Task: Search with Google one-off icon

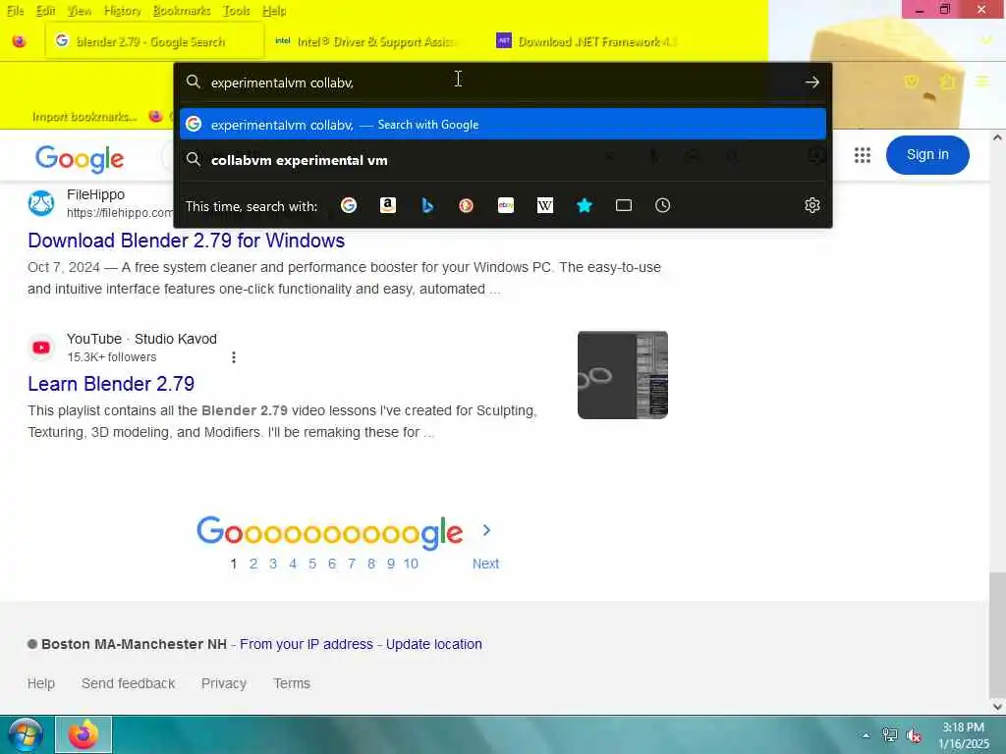Action: (x=349, y=206)
